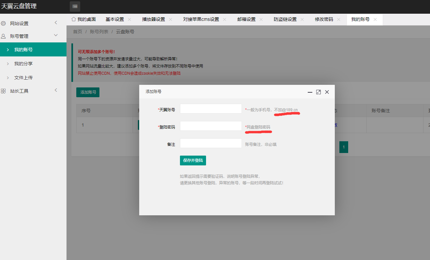Close the 邮箱设置 tab
This screenshot has height=260, width=430.
(x=261, y=19)
